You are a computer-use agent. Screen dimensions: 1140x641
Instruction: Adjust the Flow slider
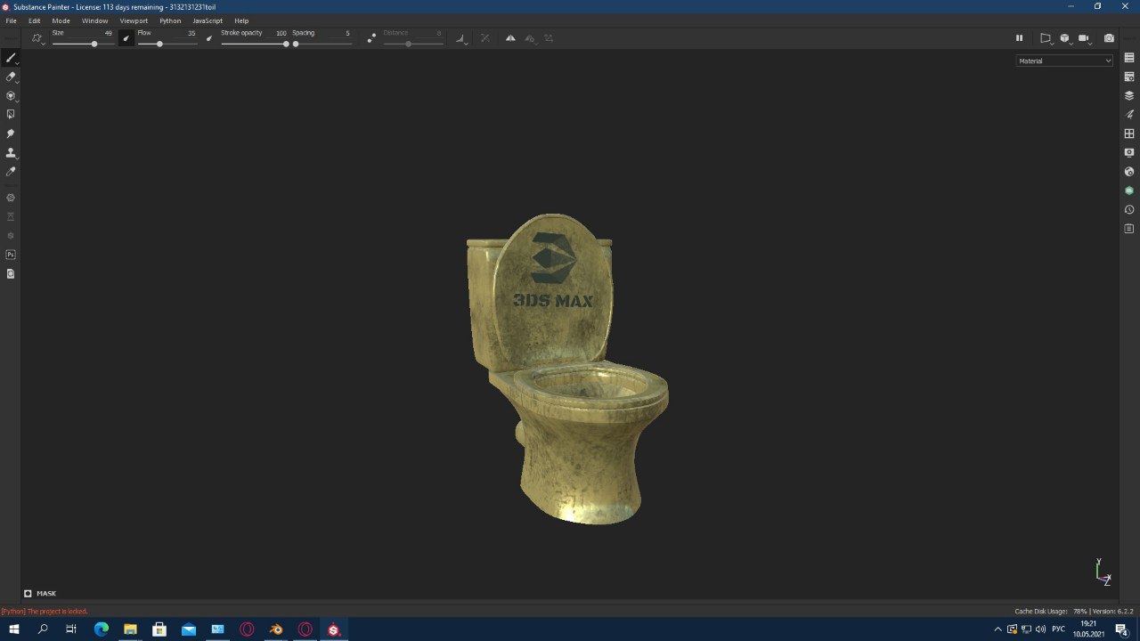167,44
